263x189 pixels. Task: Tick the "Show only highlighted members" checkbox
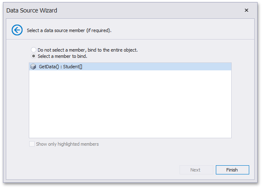click(x=32, y=144)
